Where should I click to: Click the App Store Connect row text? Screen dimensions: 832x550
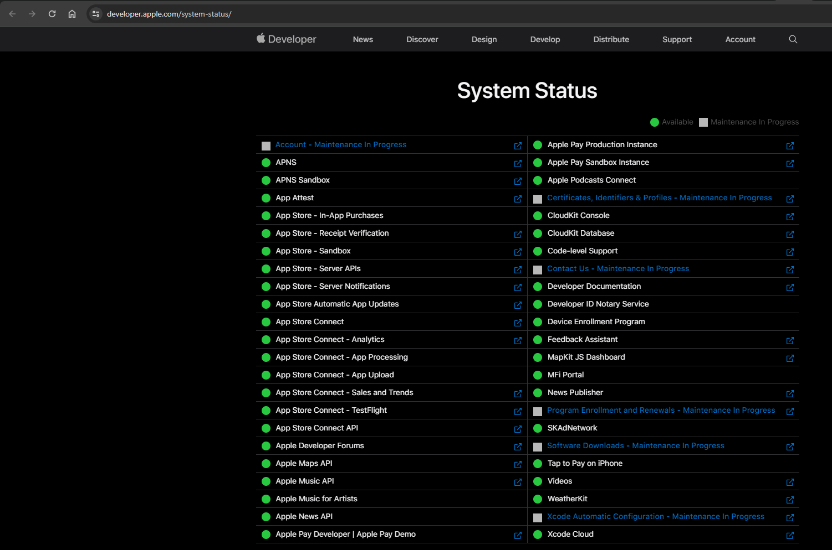click(310, 321)
